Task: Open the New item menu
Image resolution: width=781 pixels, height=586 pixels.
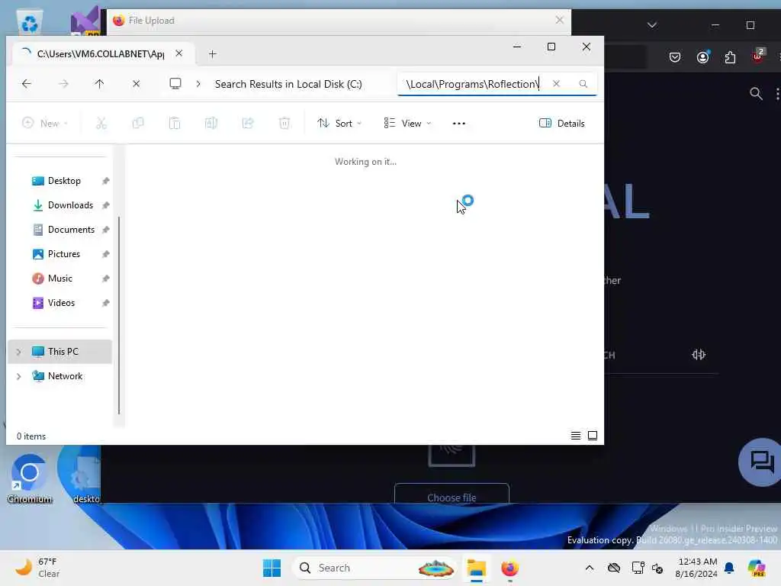Action: [45, 123]
